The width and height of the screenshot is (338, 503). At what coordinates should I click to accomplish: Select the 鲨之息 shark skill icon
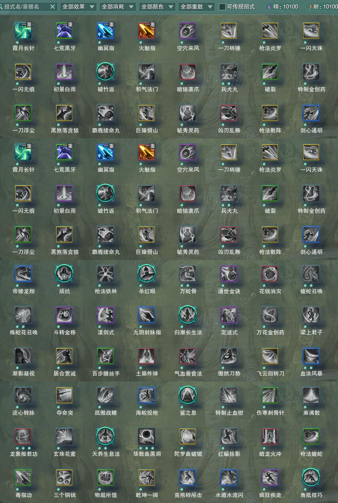[188, 395]
